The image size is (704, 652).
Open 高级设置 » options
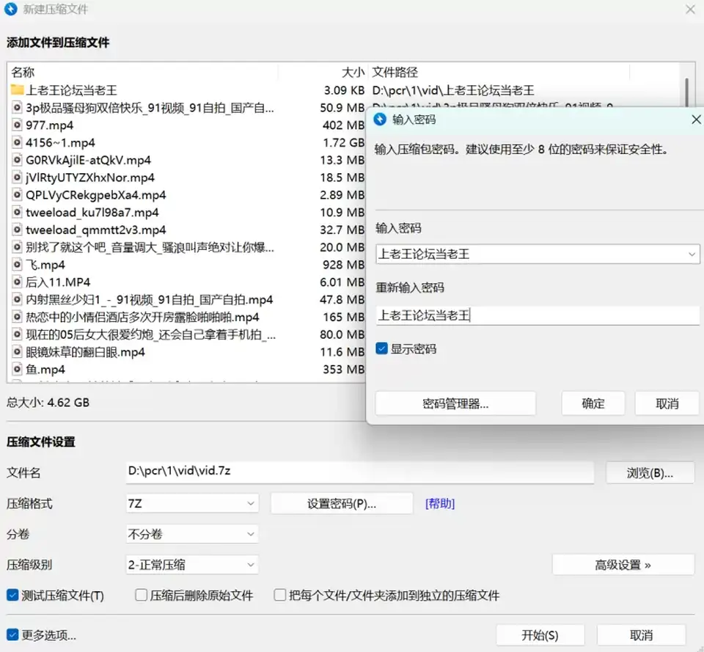click(x=623, y=565)
